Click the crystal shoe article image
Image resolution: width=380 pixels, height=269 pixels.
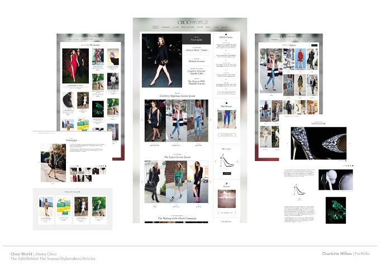click(x=319, y=143)
